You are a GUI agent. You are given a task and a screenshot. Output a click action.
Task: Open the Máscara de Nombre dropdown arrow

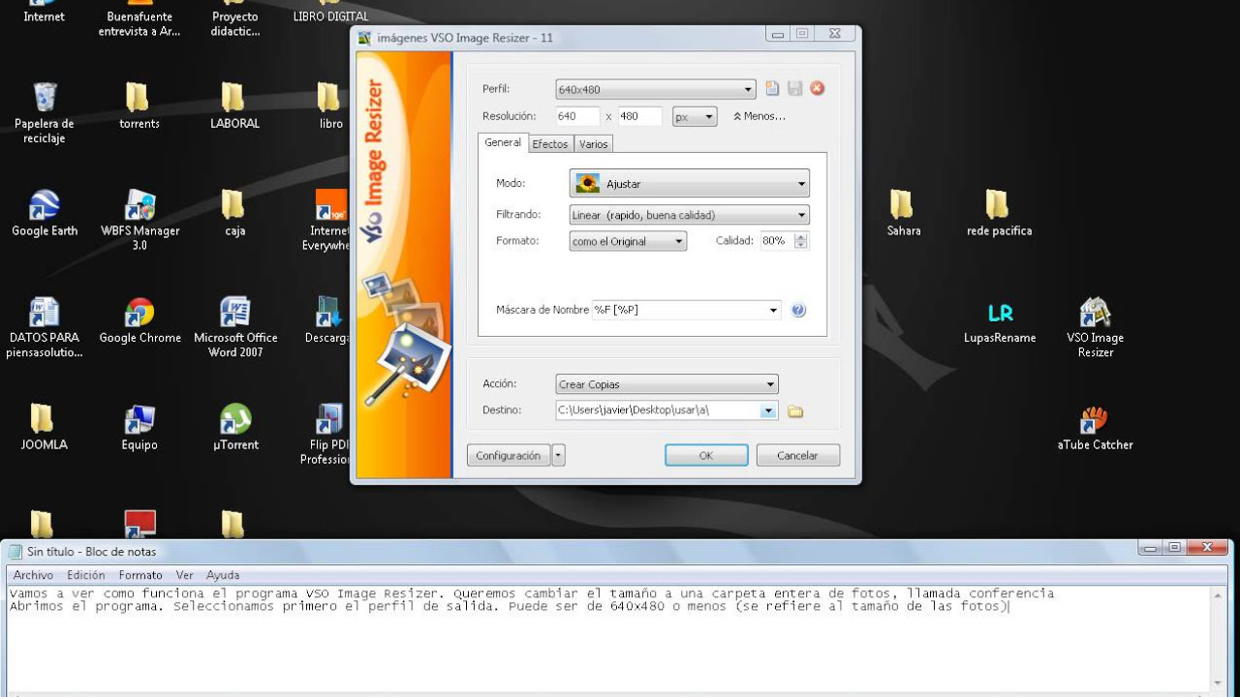click(773, 311)
